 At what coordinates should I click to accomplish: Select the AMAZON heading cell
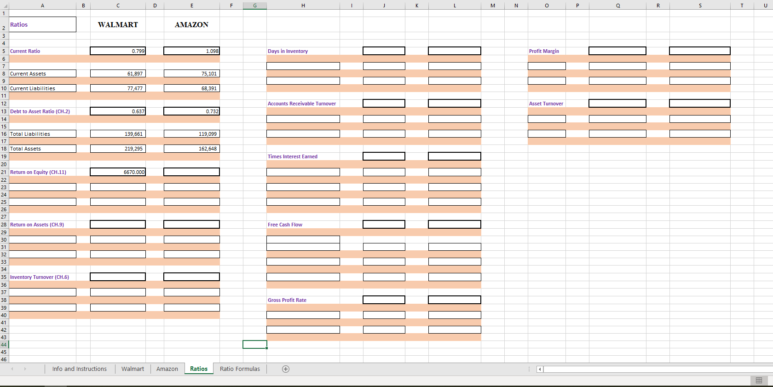tap(191, 25)
